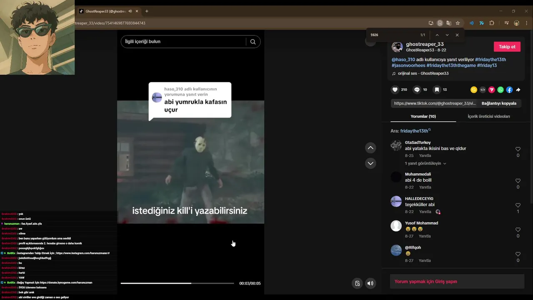Mute the video with the speaker icon
This screenshot has height=300, width=533.
[x=370, y=283]
